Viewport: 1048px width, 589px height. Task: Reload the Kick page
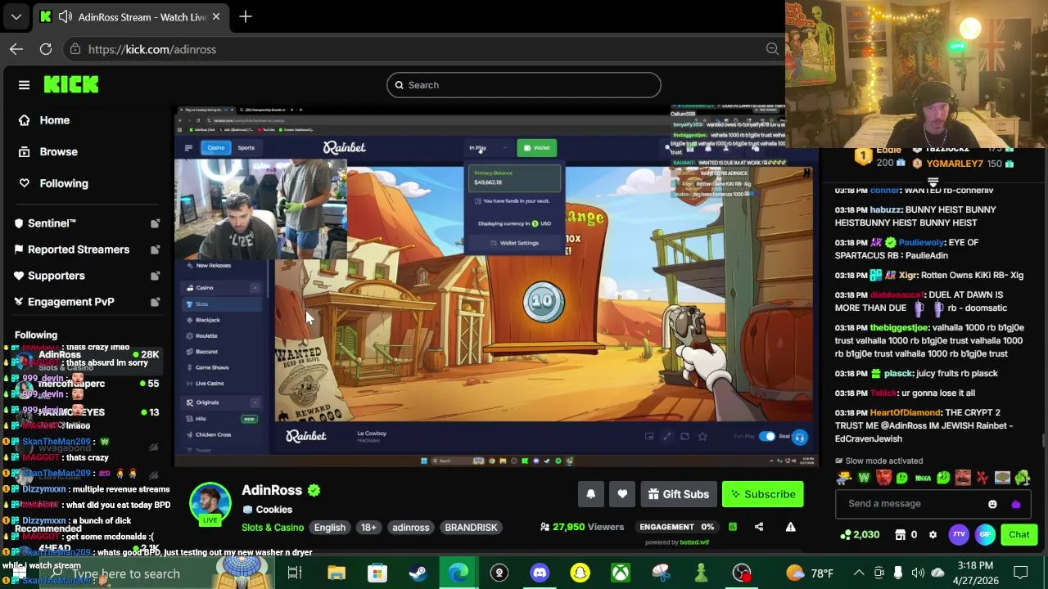(x=46, y=49)
